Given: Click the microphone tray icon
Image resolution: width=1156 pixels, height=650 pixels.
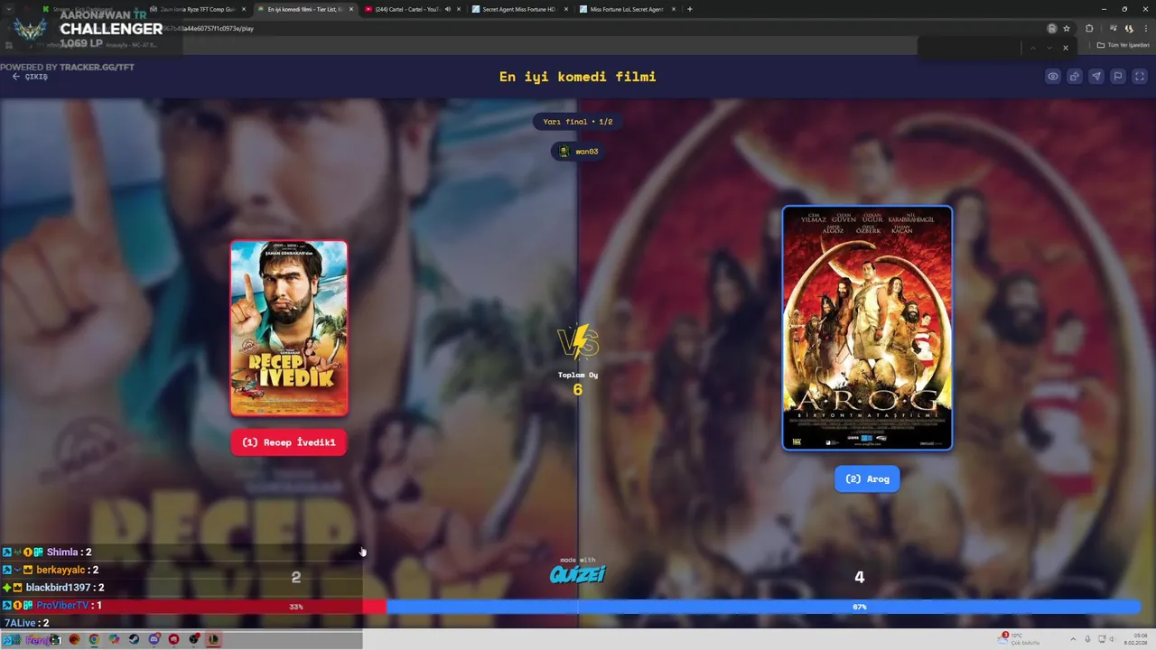Looking at the screenshot, I should 1087,639.
